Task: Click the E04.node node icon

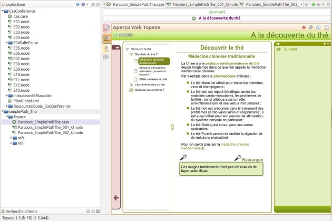Action: click(x=9, y=37)
